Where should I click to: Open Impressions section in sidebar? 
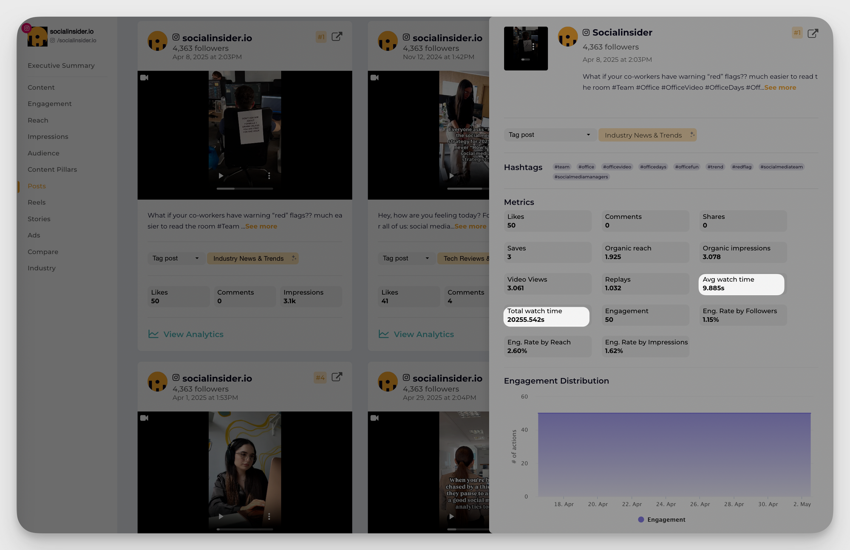pyautogui.click(x=48, y=137)
